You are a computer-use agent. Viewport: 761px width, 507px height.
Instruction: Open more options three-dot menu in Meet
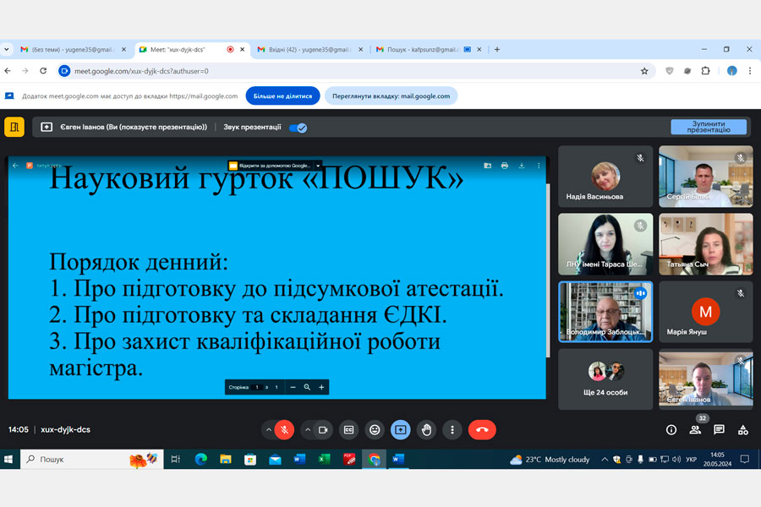tap(452, 430)
